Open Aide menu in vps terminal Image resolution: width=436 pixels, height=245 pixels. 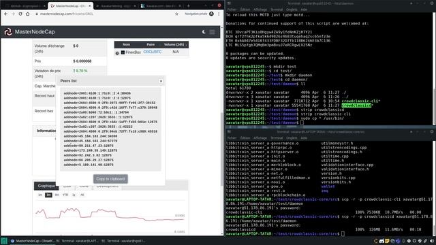(x=304, y=10)
